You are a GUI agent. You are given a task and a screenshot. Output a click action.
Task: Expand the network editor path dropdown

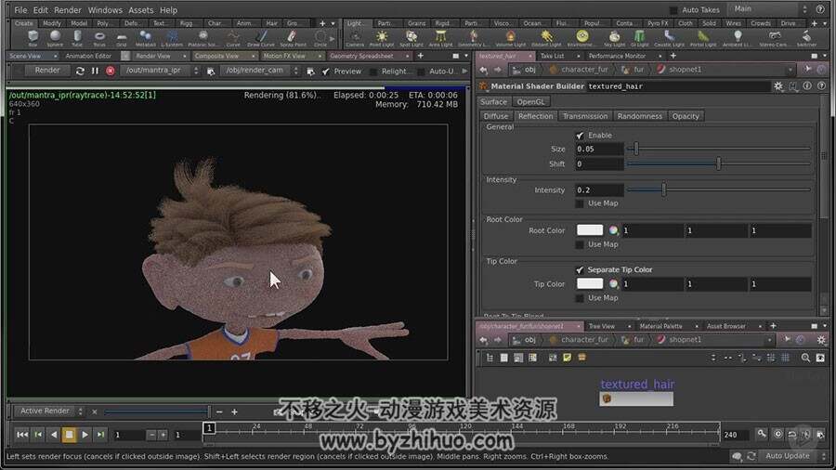(769, 339)
